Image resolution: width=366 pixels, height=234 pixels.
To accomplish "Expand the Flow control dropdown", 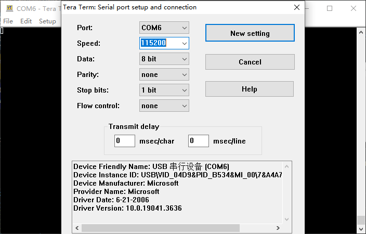I will (164, 106).
